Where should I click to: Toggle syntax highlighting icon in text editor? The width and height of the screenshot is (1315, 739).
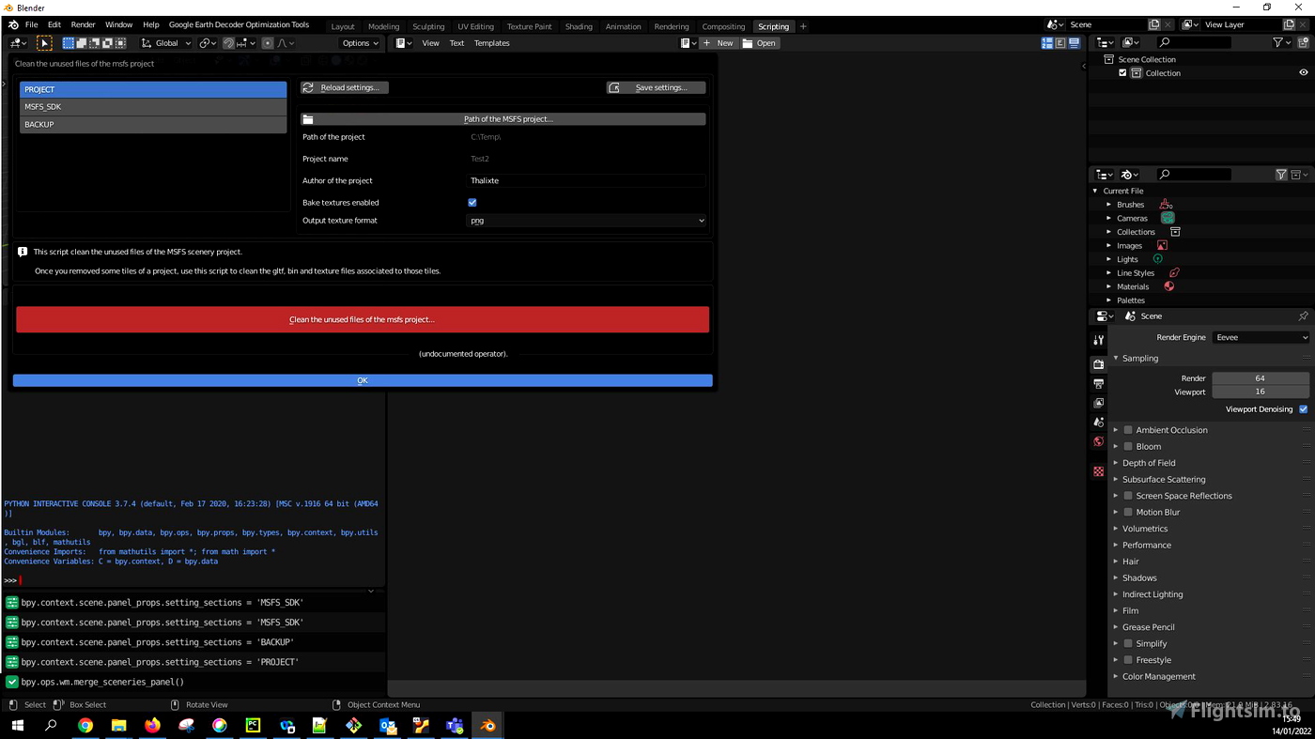pos(1074,43)
